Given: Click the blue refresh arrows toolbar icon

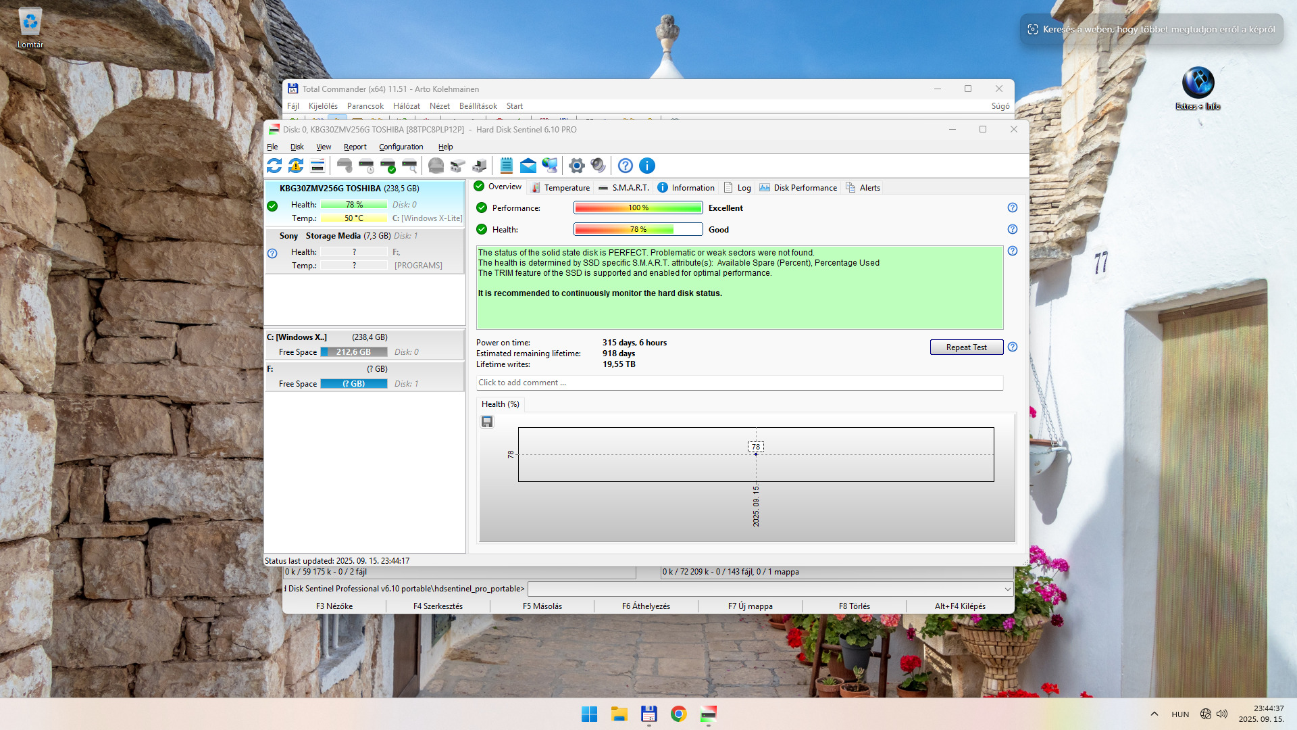Looking at the screenshot, I should (x=274, y=166).
